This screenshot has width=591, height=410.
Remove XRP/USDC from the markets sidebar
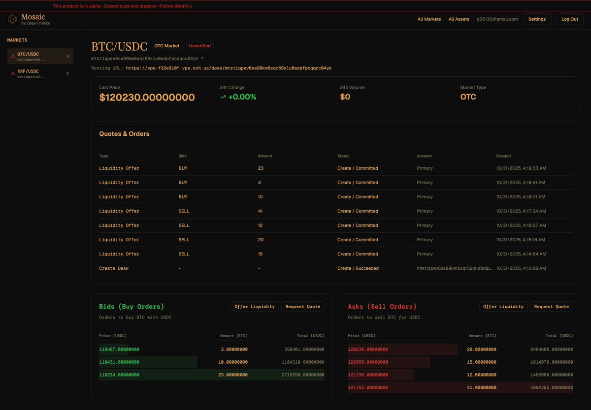click(x=68, y=73)
